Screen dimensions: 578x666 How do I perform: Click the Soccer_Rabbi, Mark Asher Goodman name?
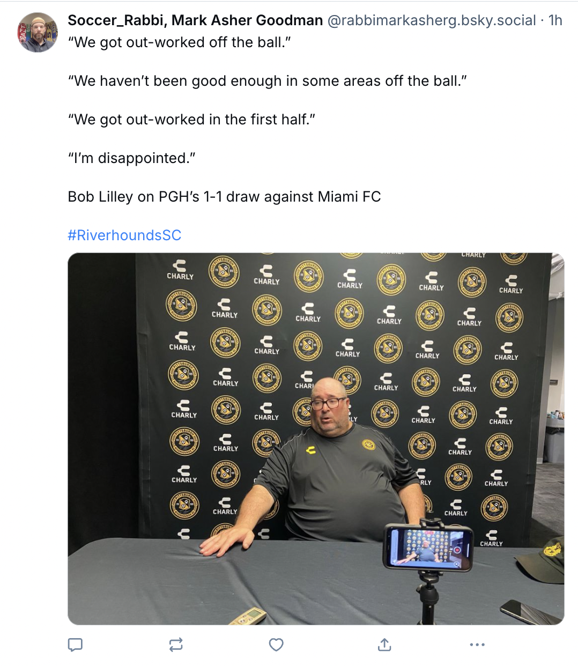(195, 20)
